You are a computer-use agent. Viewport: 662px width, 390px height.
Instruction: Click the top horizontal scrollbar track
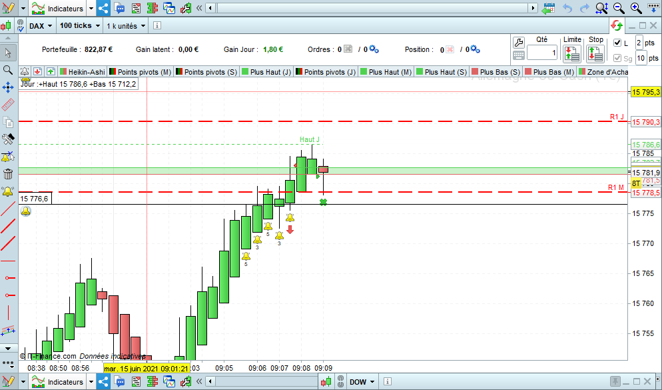[372, 8]
